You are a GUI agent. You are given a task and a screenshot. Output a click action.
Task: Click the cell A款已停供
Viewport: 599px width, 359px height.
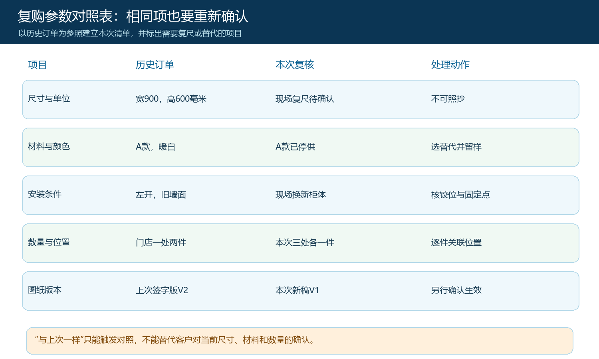tap(296, 147)
